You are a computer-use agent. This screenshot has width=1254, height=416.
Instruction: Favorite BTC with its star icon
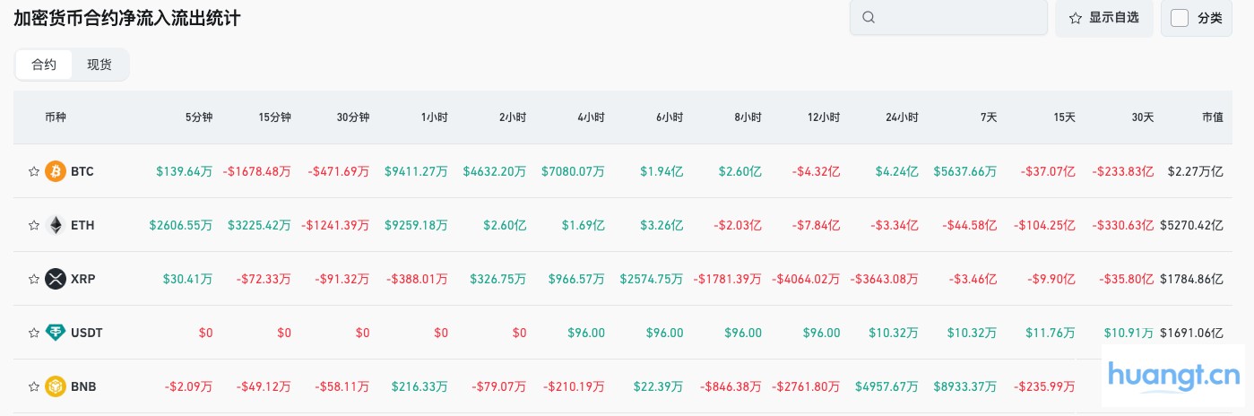(33, 171)
